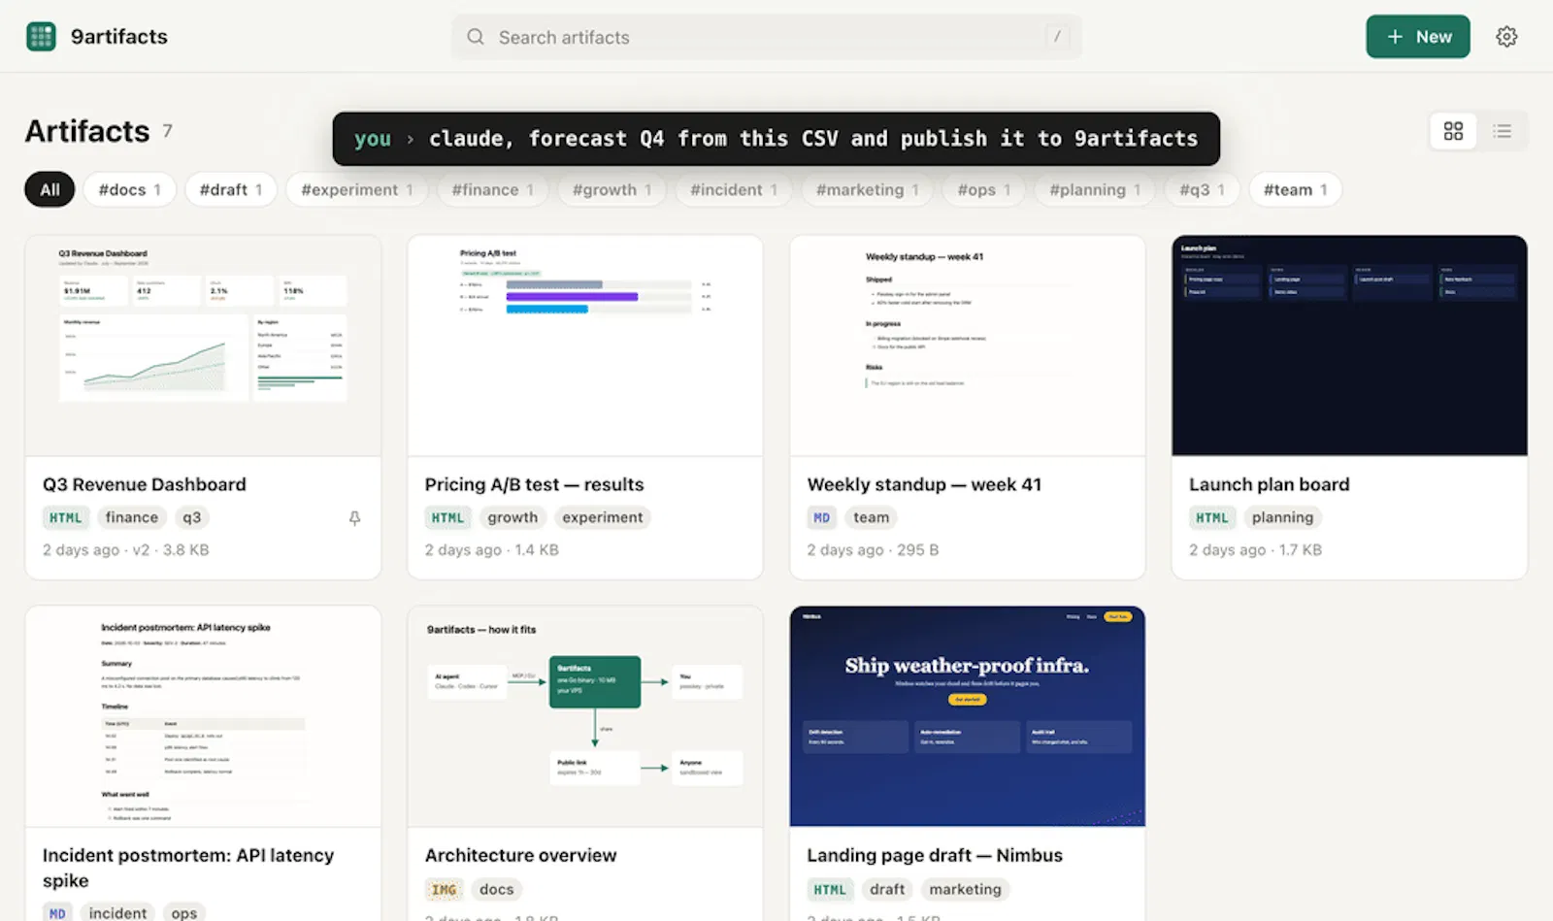This screenshot has width=1553, height=921.
Task: Filter by #marketing tag
Action: [867, 189]
